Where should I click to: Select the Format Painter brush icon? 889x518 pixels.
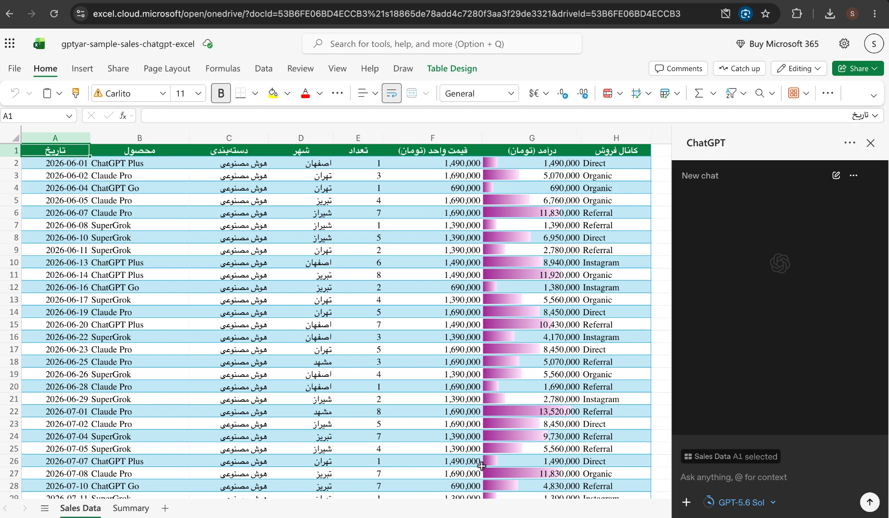pos(76,93)
